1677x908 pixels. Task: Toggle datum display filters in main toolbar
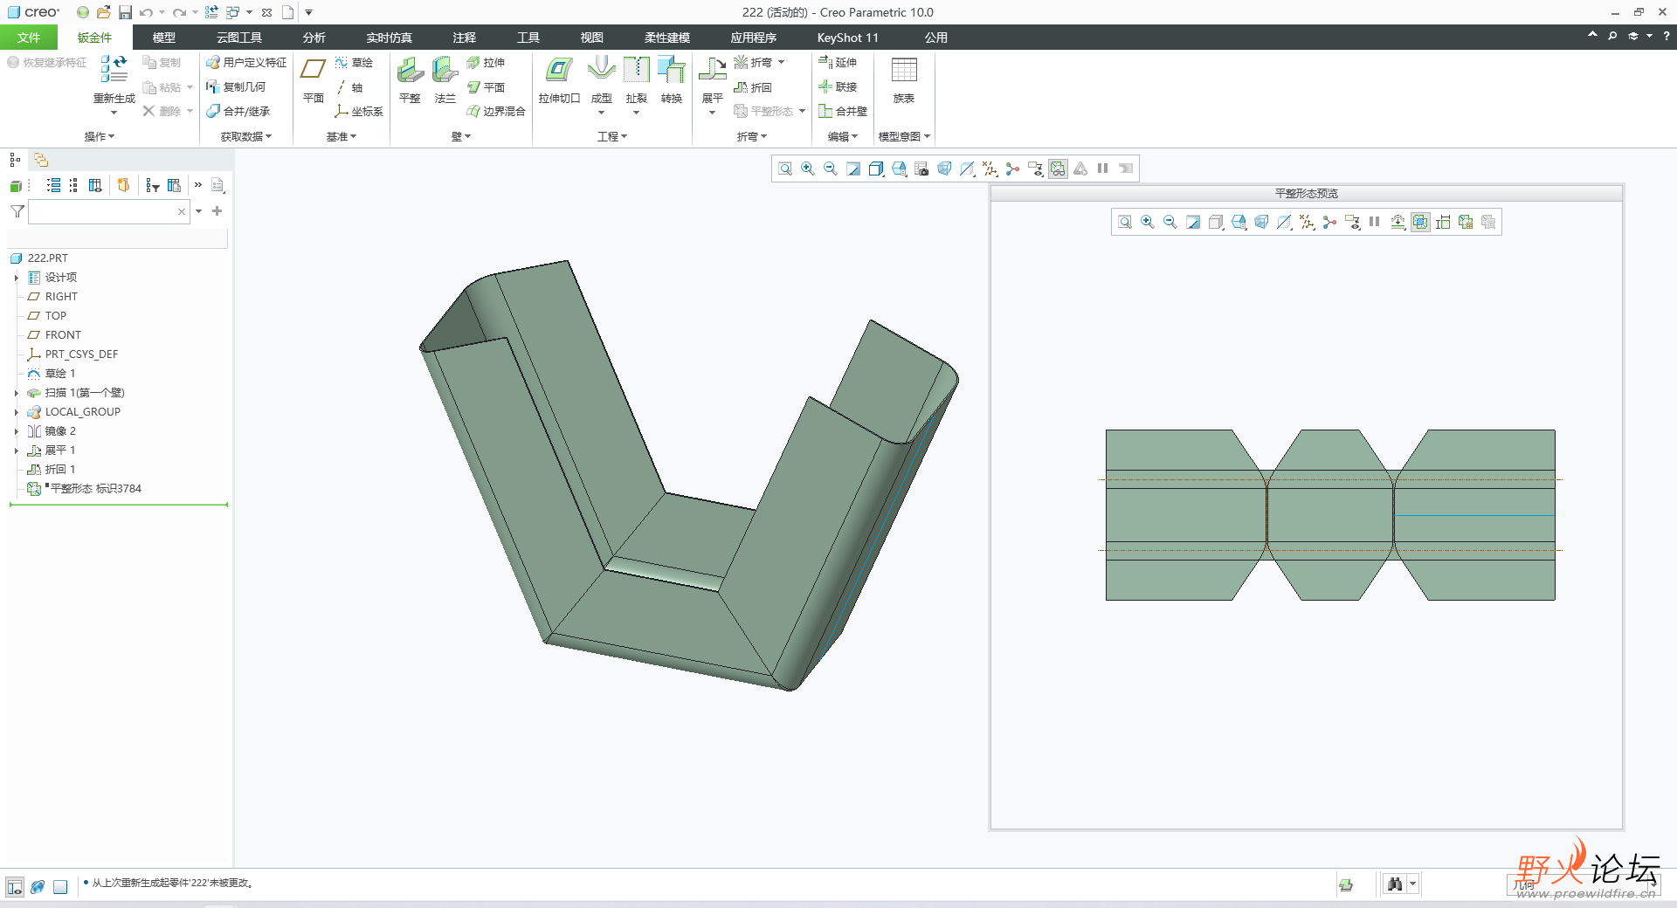990,169
